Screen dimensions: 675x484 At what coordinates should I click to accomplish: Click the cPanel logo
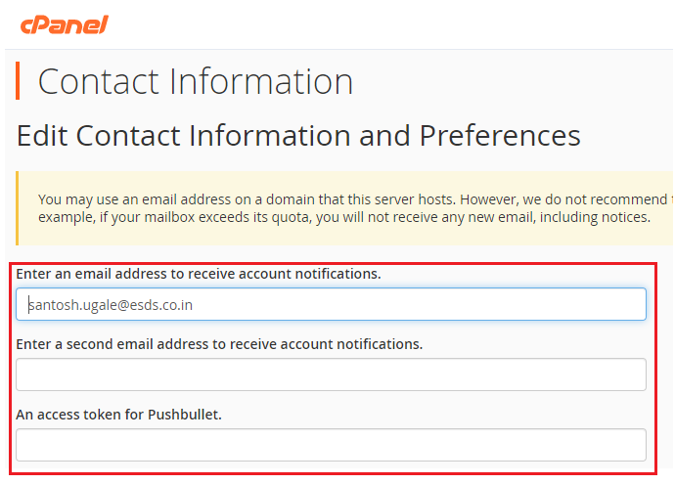point(65,25)
